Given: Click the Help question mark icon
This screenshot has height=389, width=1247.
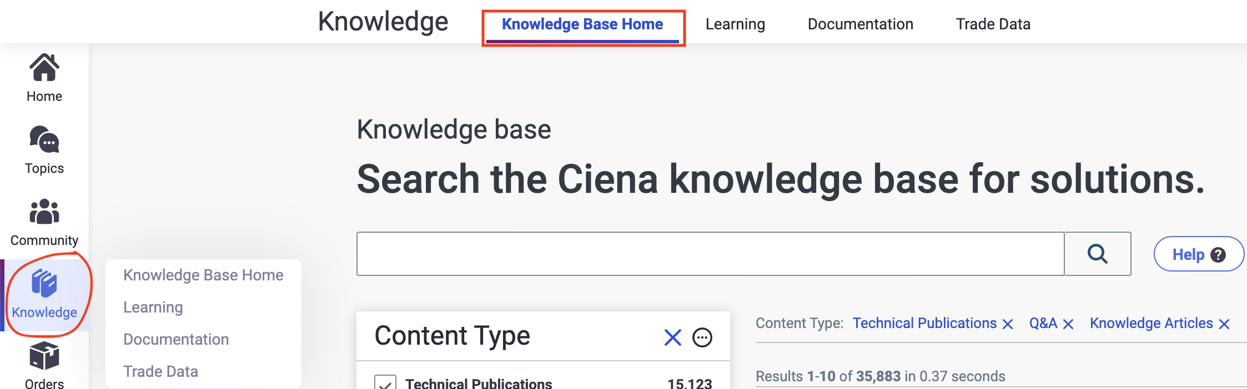Looking at the screenshot, I should 1218,254.
